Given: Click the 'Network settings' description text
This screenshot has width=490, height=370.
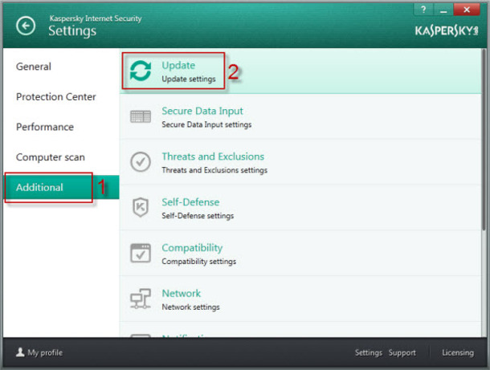Looking at the screenshot, I should (190, 307).
